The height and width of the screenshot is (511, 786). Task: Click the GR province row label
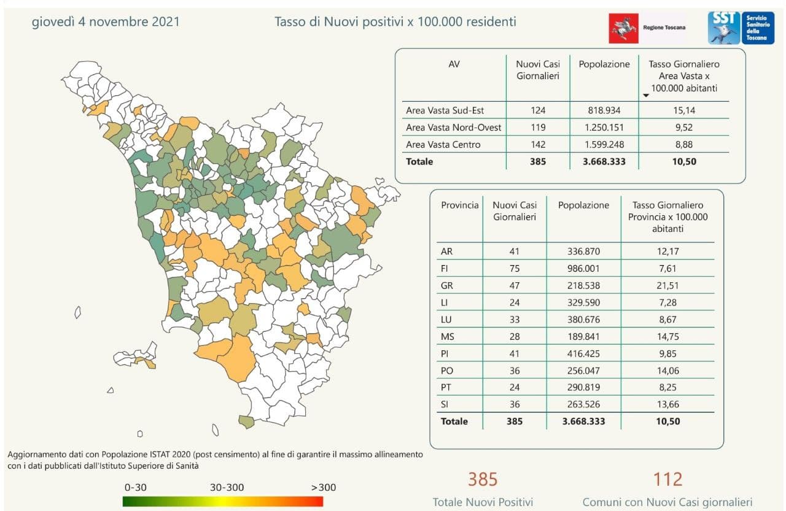(447, 286)
